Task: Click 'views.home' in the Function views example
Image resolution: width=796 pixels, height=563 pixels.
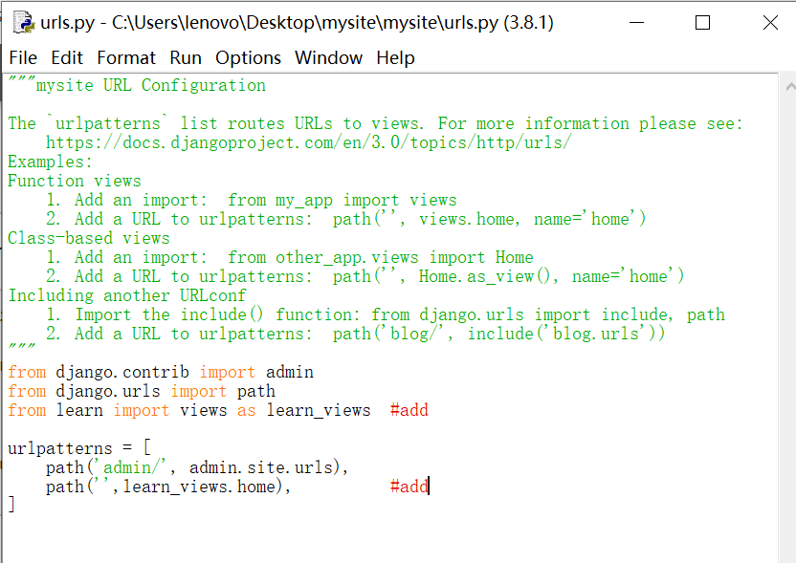Action: click(466, 220)
